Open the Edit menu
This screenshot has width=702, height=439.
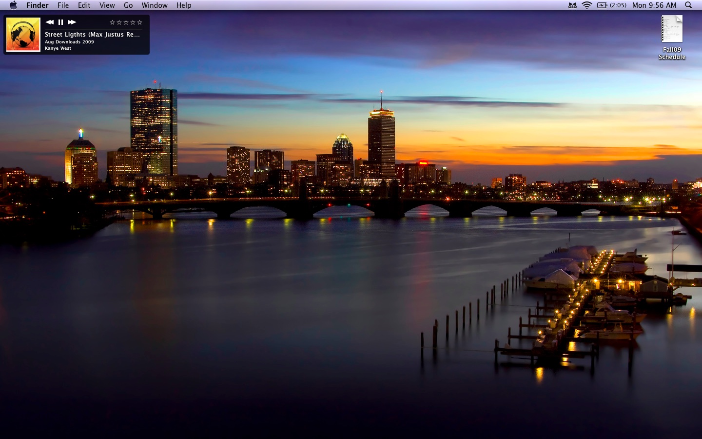point(84,5)
